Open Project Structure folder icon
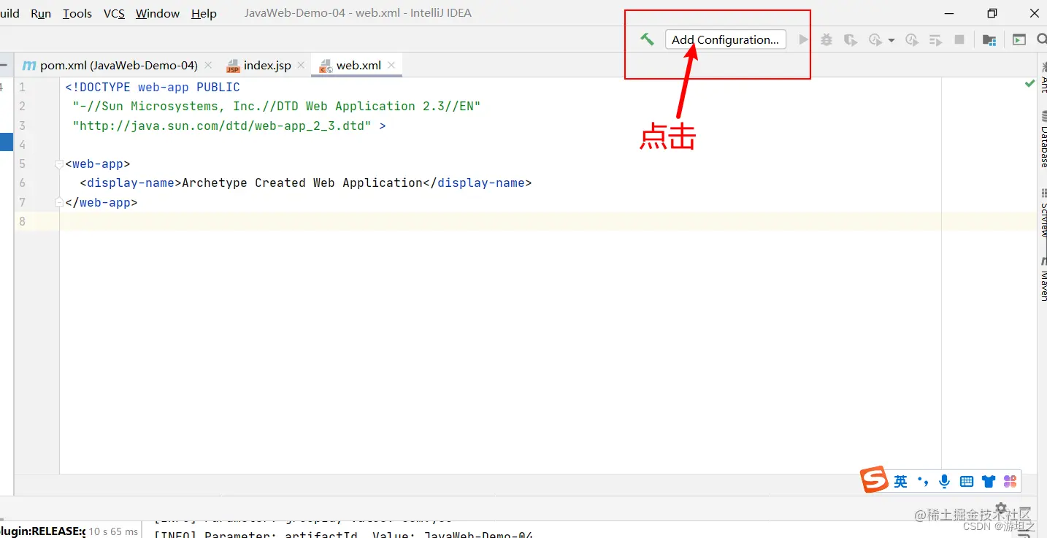Screen dimensions: 1047x538 [989, 40]
